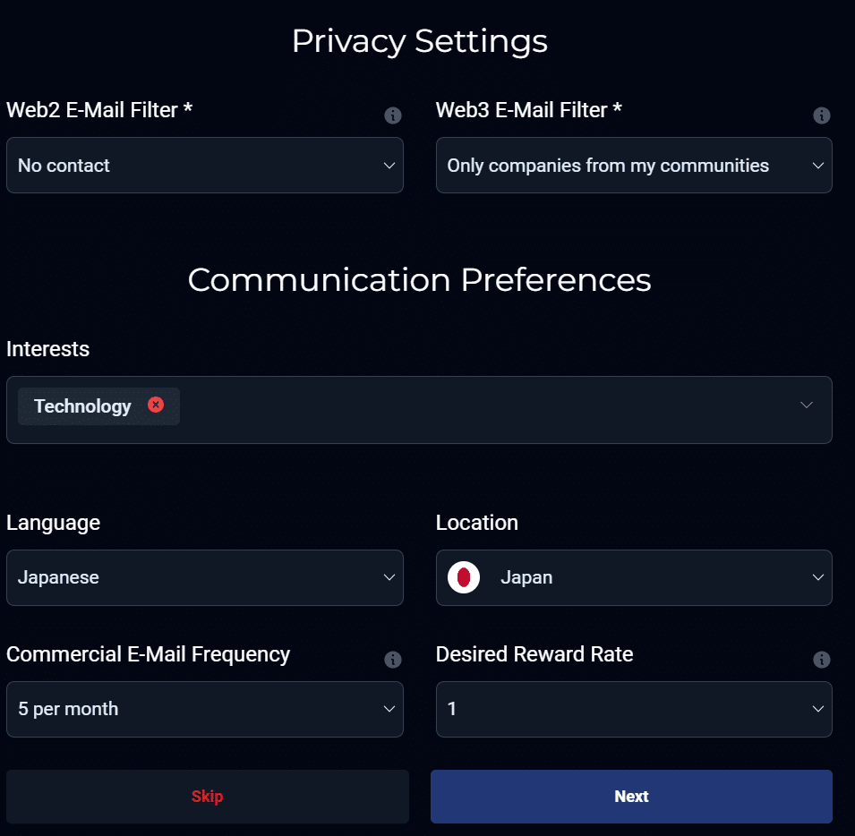Image resolution: width=855 pixels, height=836 pixels.
Task: Click info icon beside Web2 E-Mail Filter
Action: pos(392,115)
